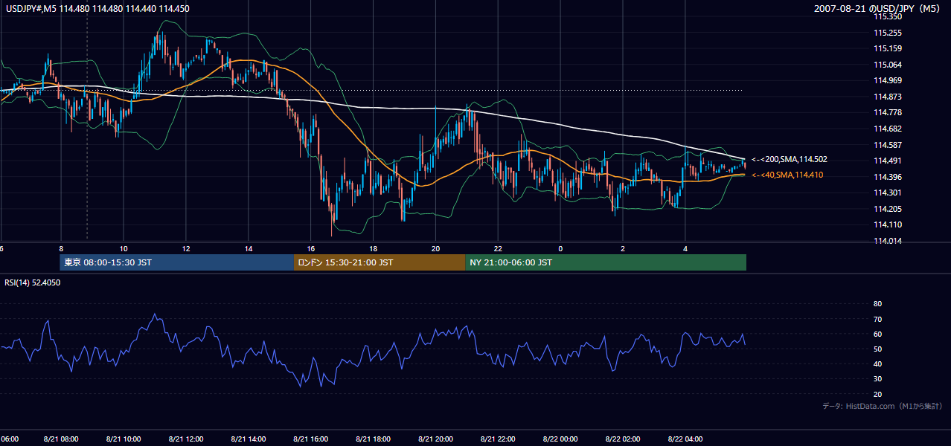Click the 8/21 12:00 bottom time label
The height and width of the screenshot is (446, 951).
point(186,439)
